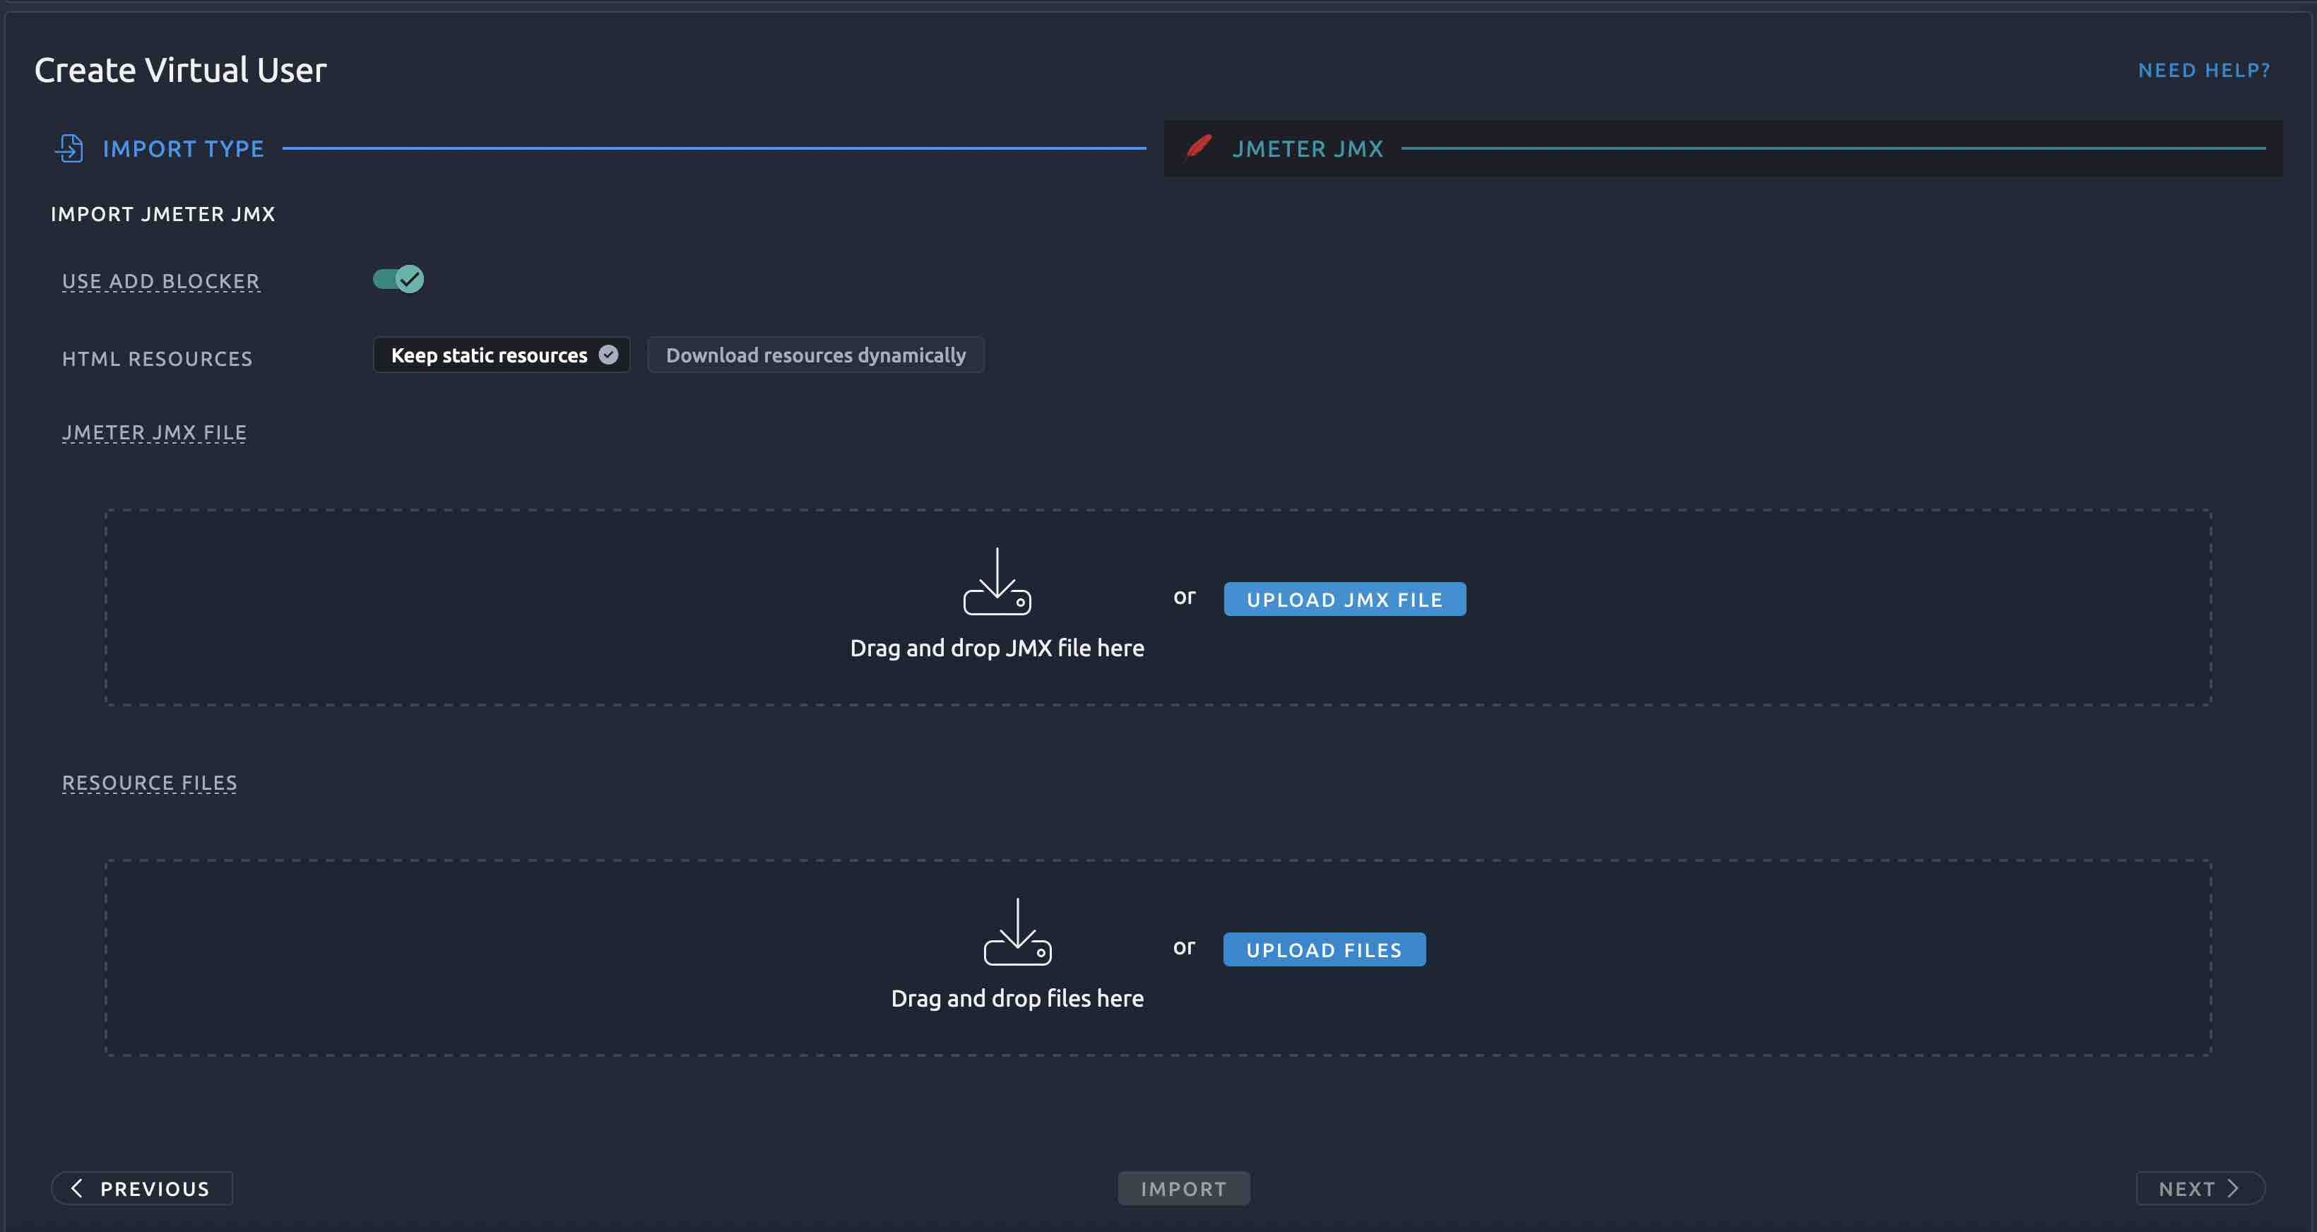
Task: Click the Import button
Action: tap(1184, 1189)
